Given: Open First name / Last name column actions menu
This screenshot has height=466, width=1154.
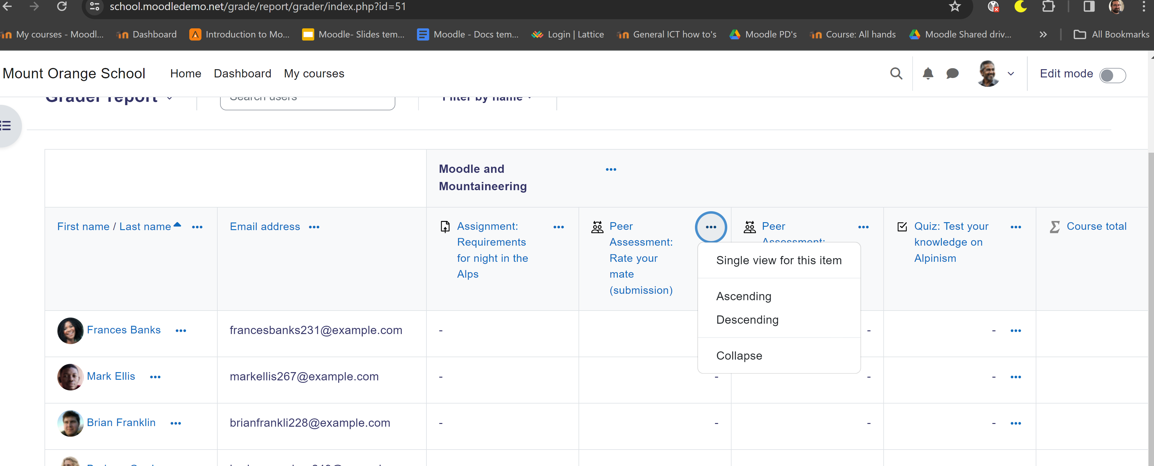Looking at the screenshot, I should (x=197, y=227).
